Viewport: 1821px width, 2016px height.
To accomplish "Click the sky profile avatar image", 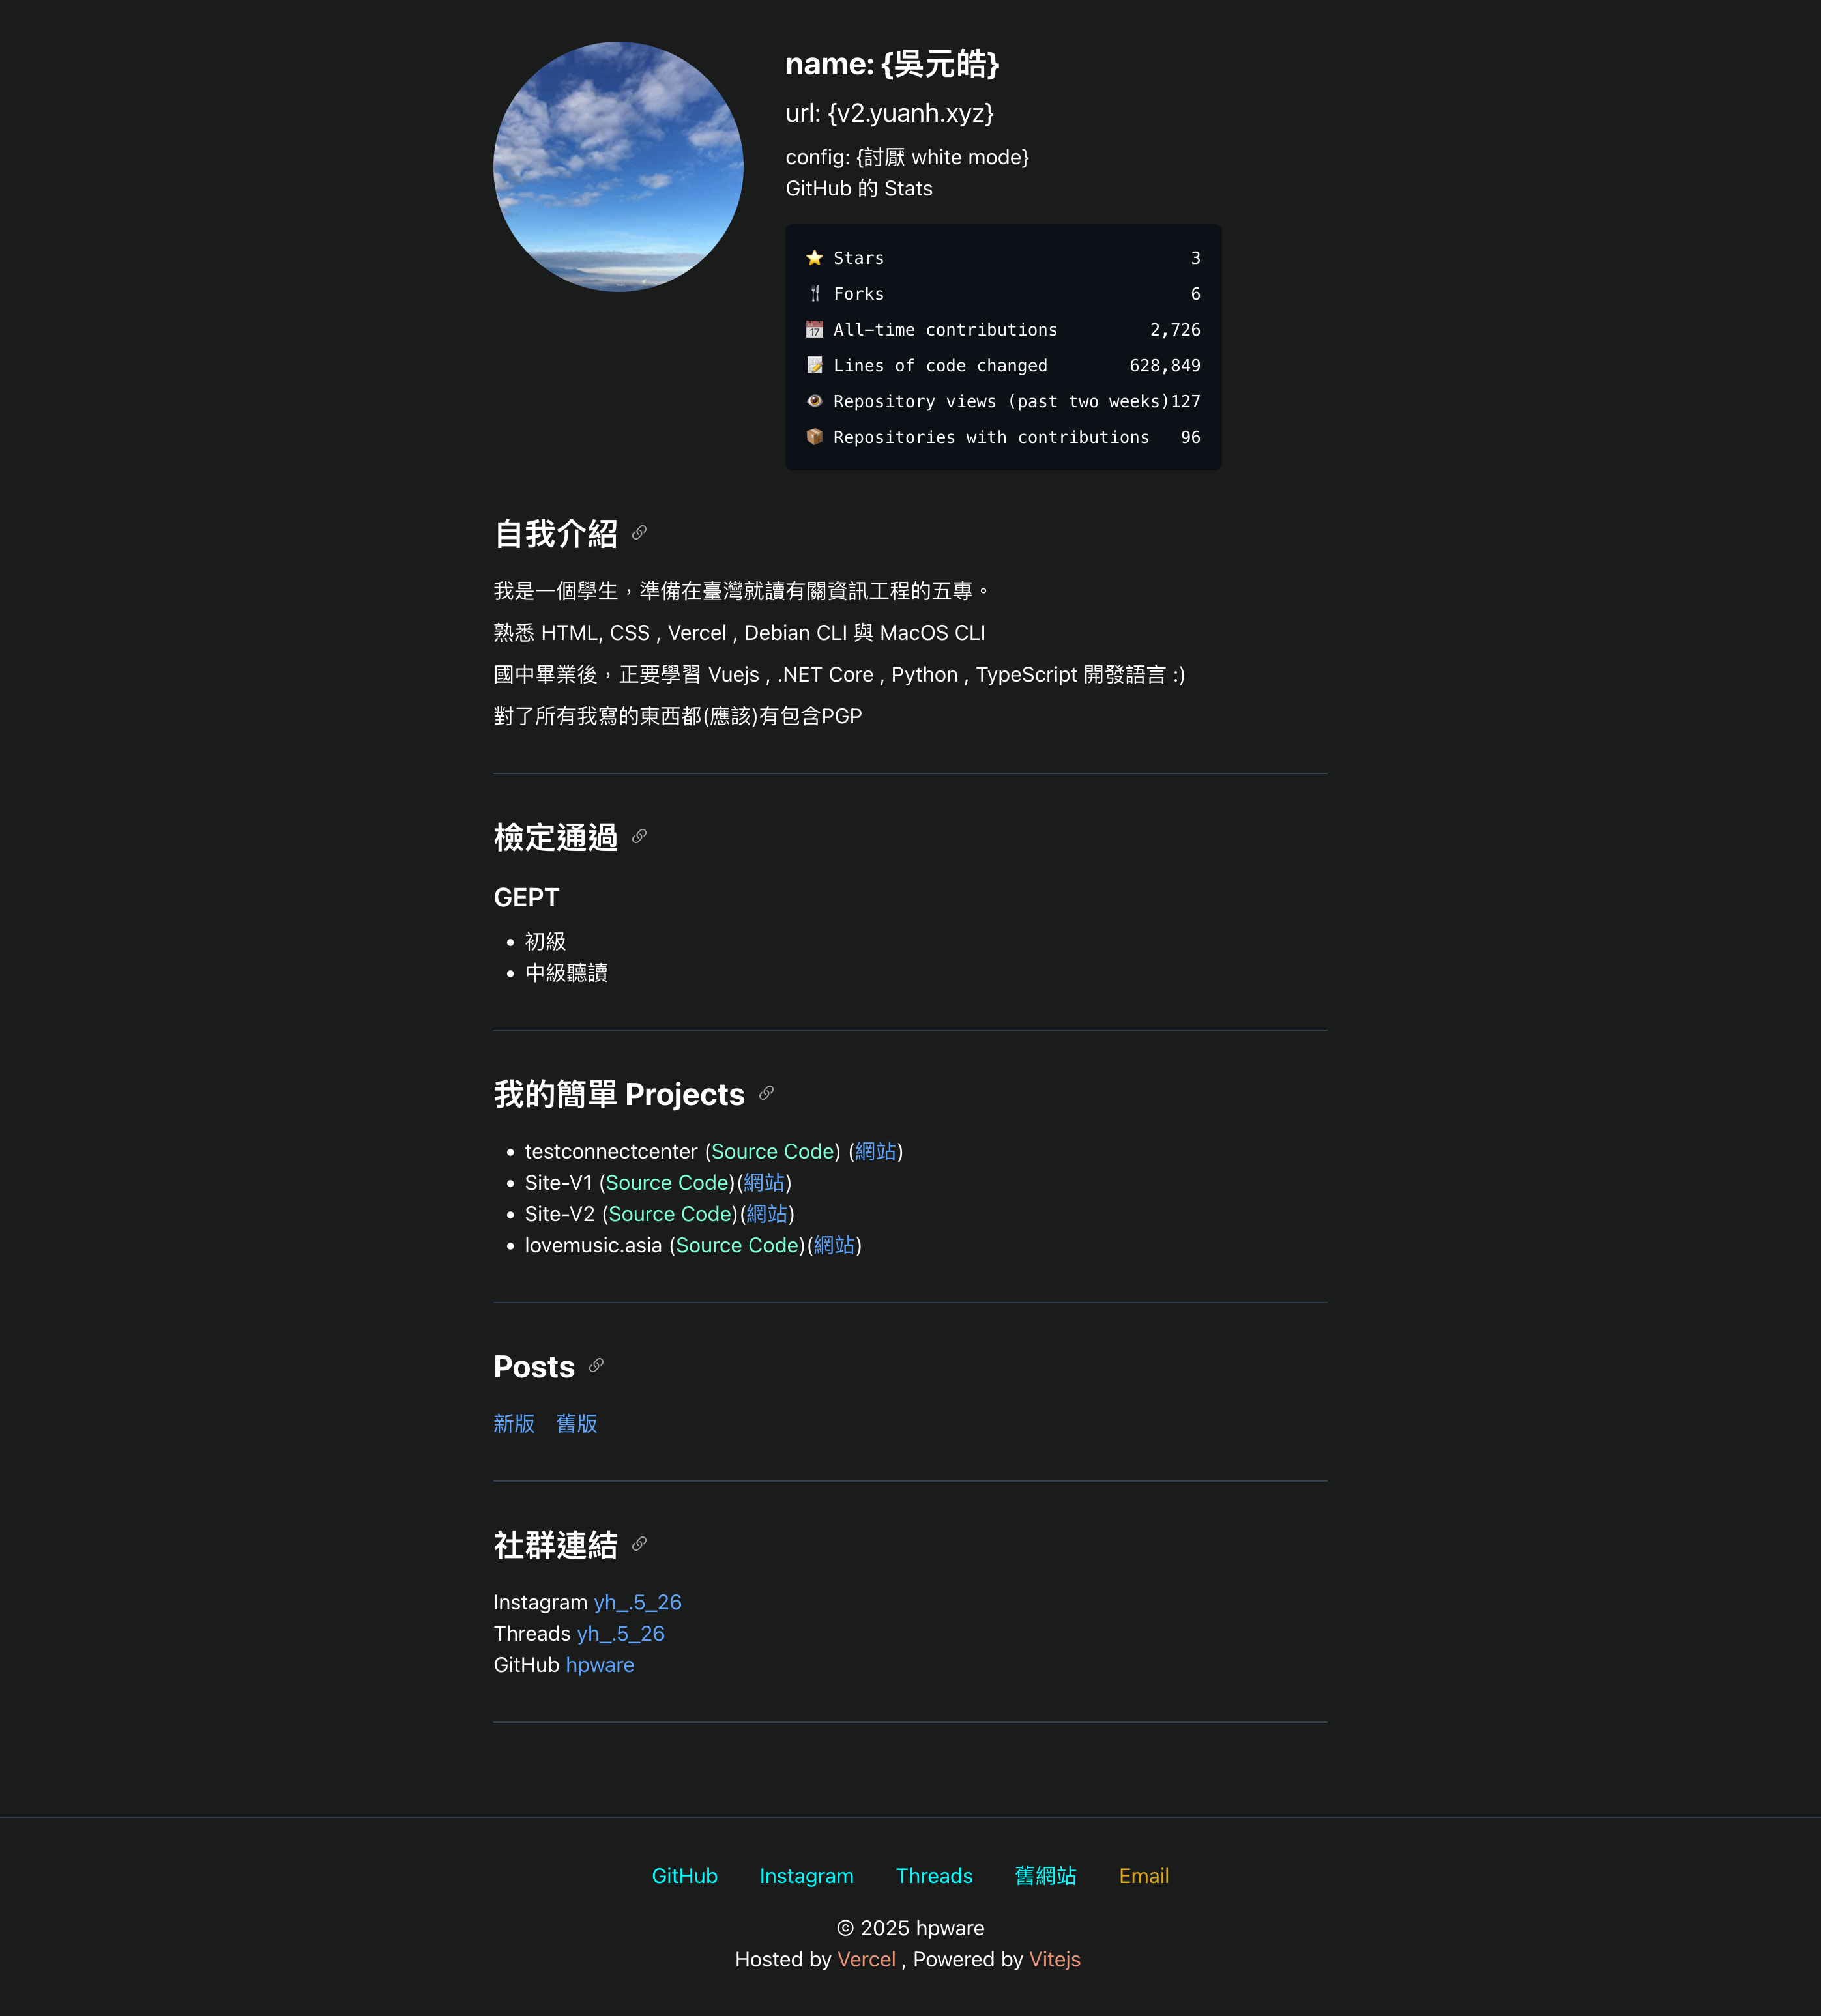I will [618, 167].
